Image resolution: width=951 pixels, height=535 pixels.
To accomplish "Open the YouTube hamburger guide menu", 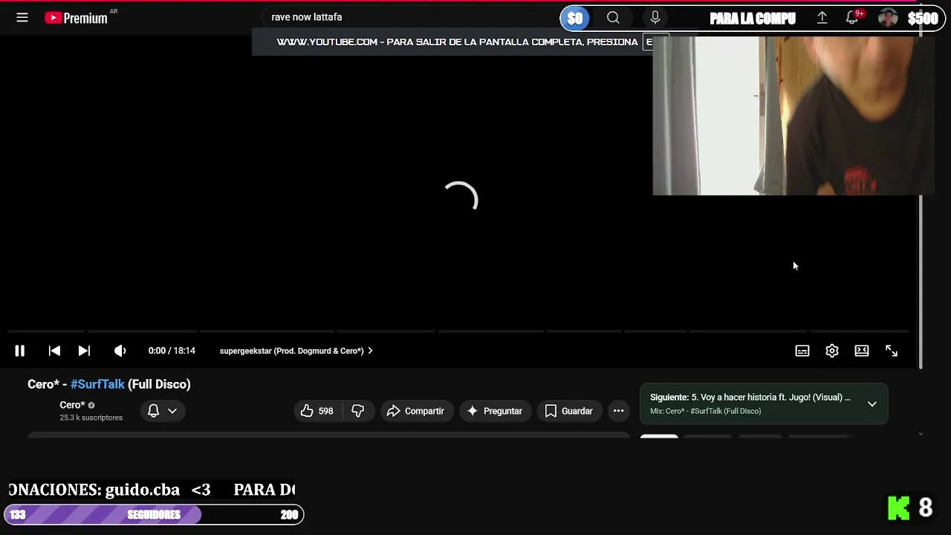I will tap(22, 18).
